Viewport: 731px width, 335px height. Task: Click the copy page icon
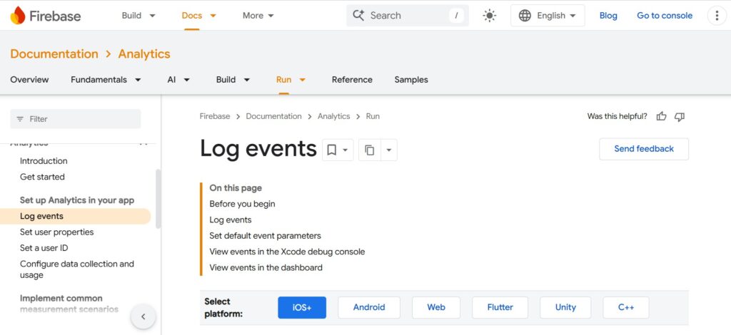click(370, 150)
